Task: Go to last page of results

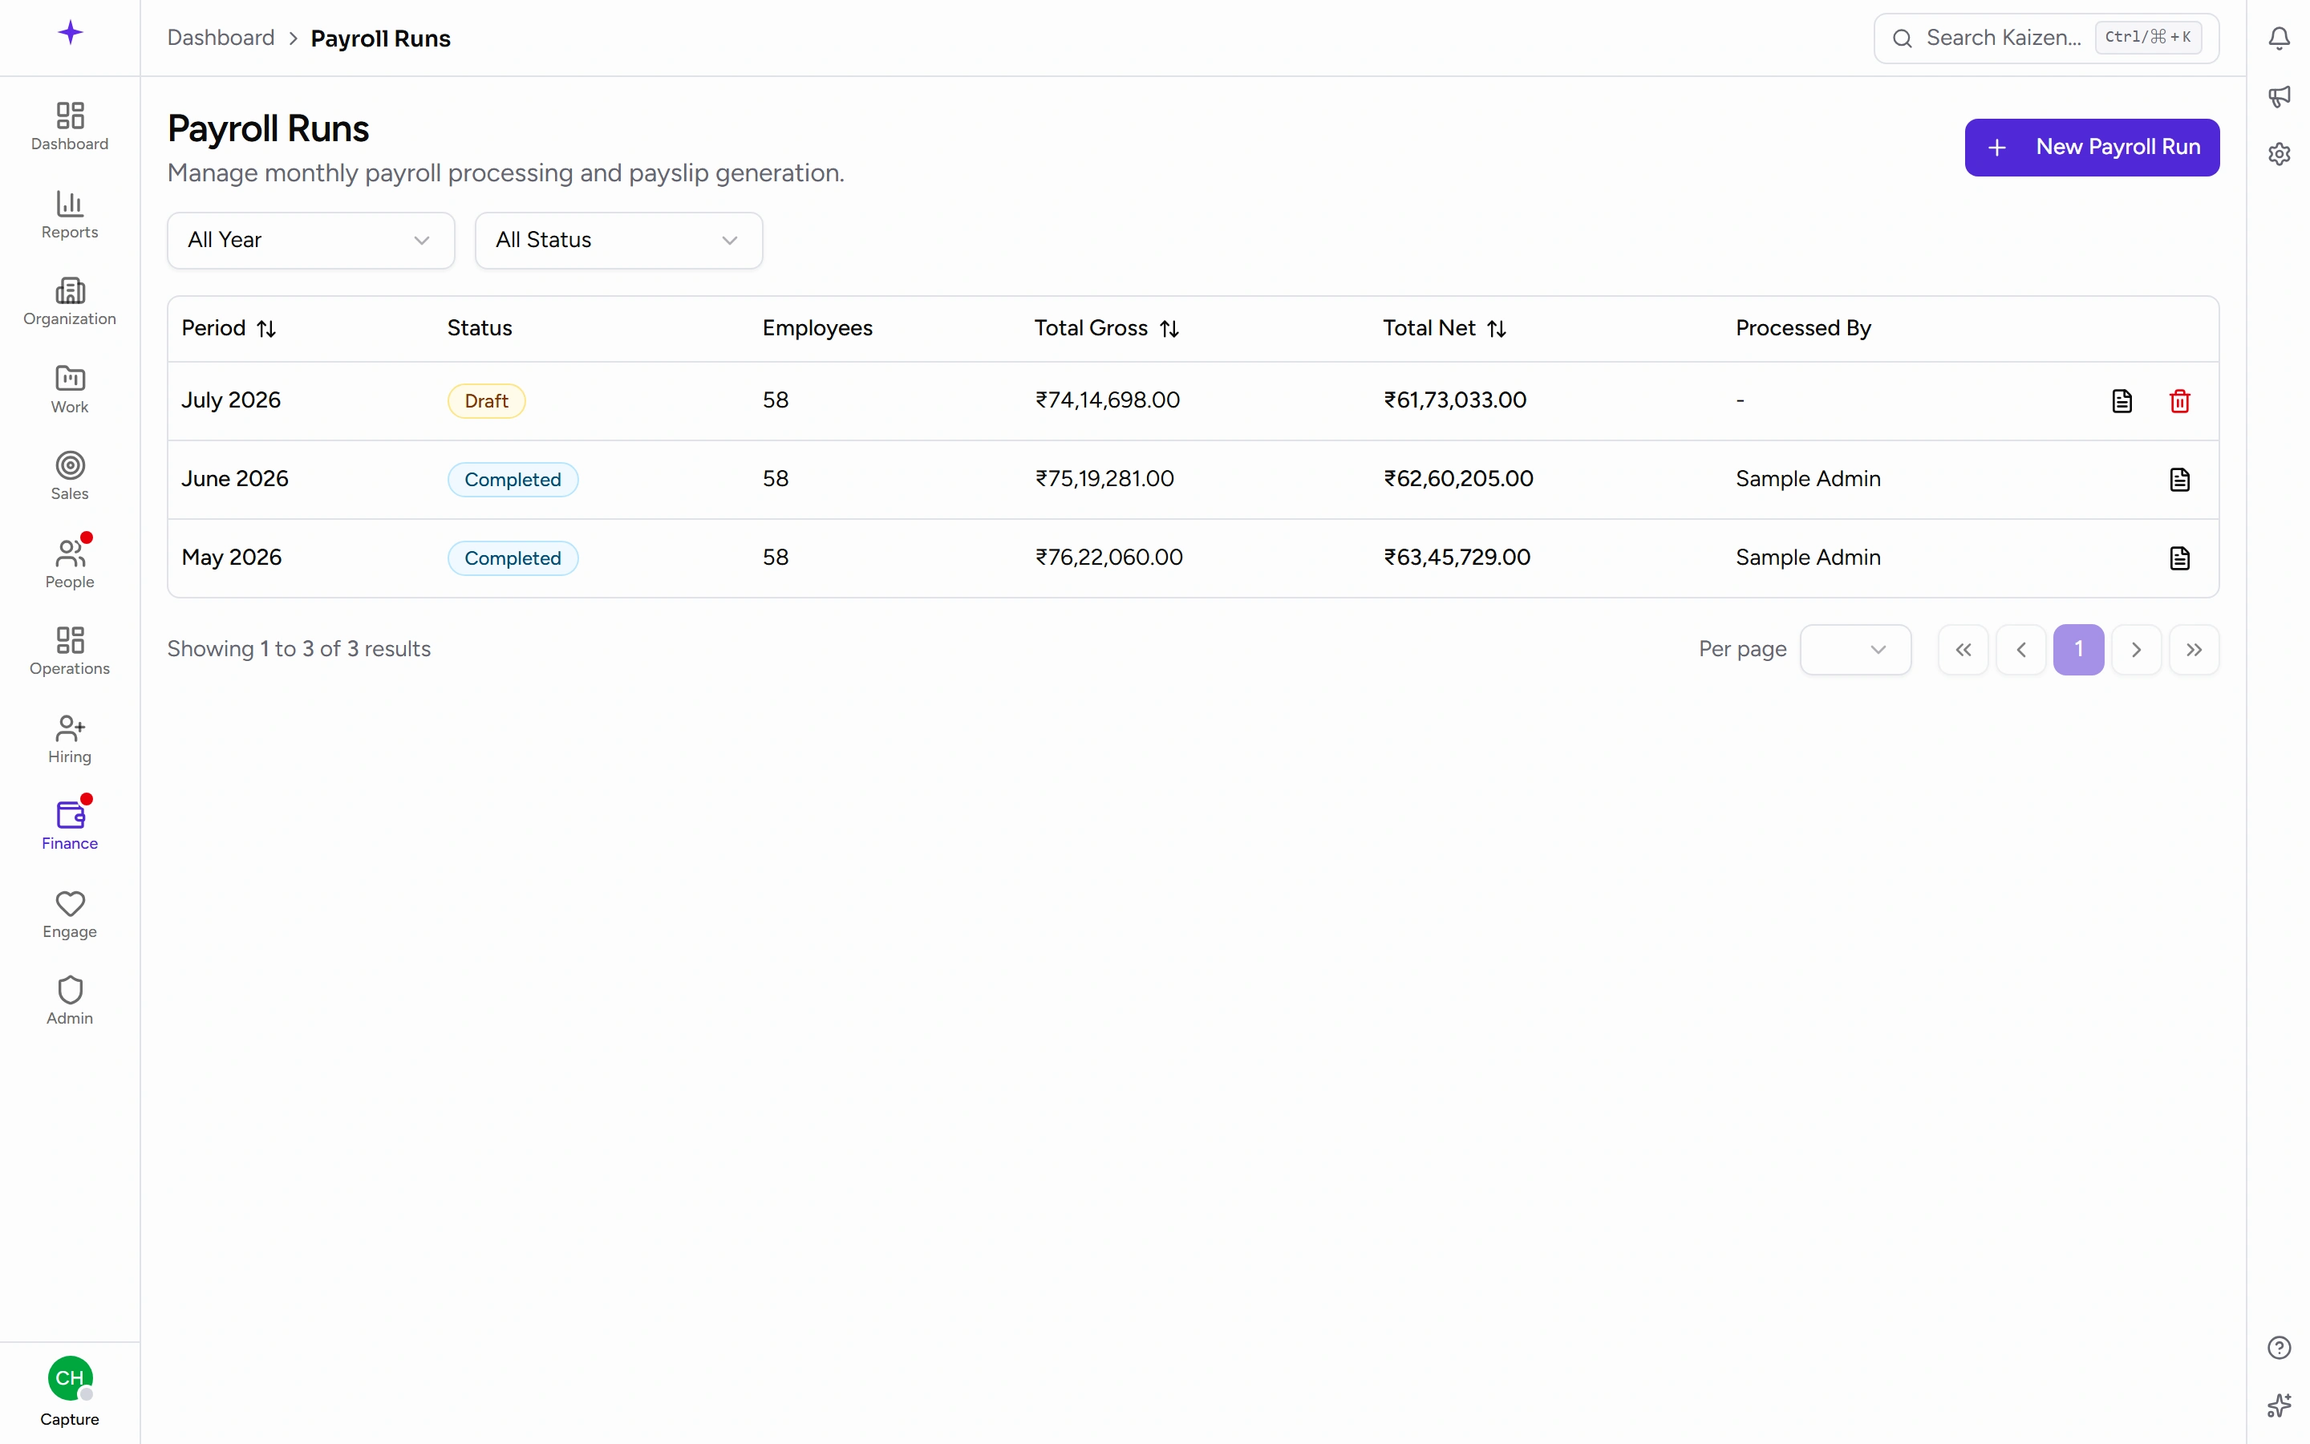Action: click(x=2194, y=650)
